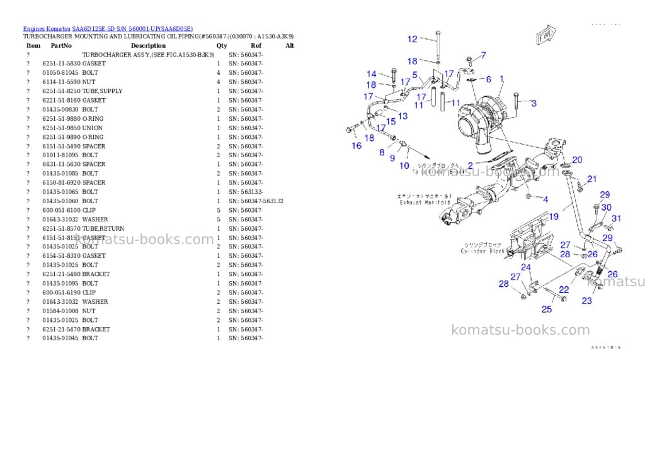Click callout 12 in the diagram

click(x=412, y=40)
